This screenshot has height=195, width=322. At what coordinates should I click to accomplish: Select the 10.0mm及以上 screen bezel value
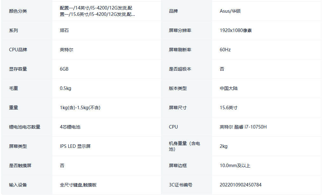click(x=235, y=166)
